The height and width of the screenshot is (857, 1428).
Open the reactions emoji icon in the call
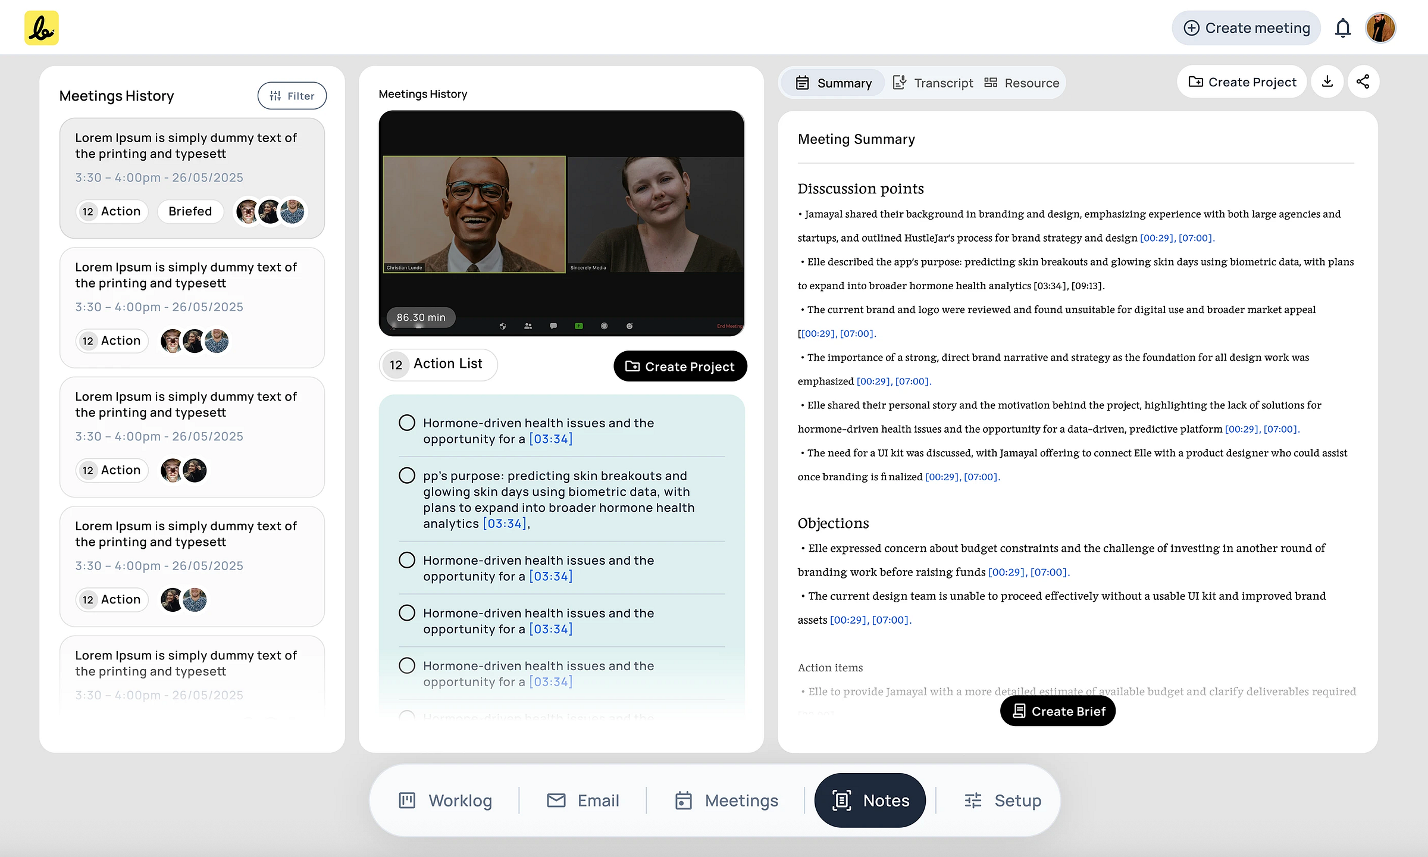629,326
